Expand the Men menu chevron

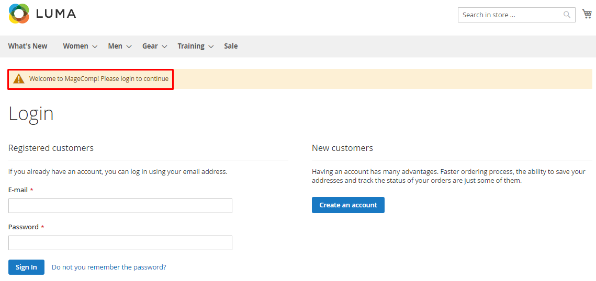(129, 46)
